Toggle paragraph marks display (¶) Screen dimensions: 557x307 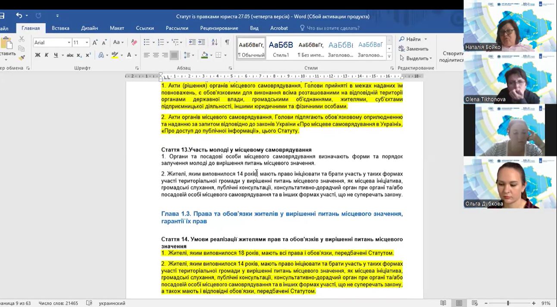[x=227, y=42]
